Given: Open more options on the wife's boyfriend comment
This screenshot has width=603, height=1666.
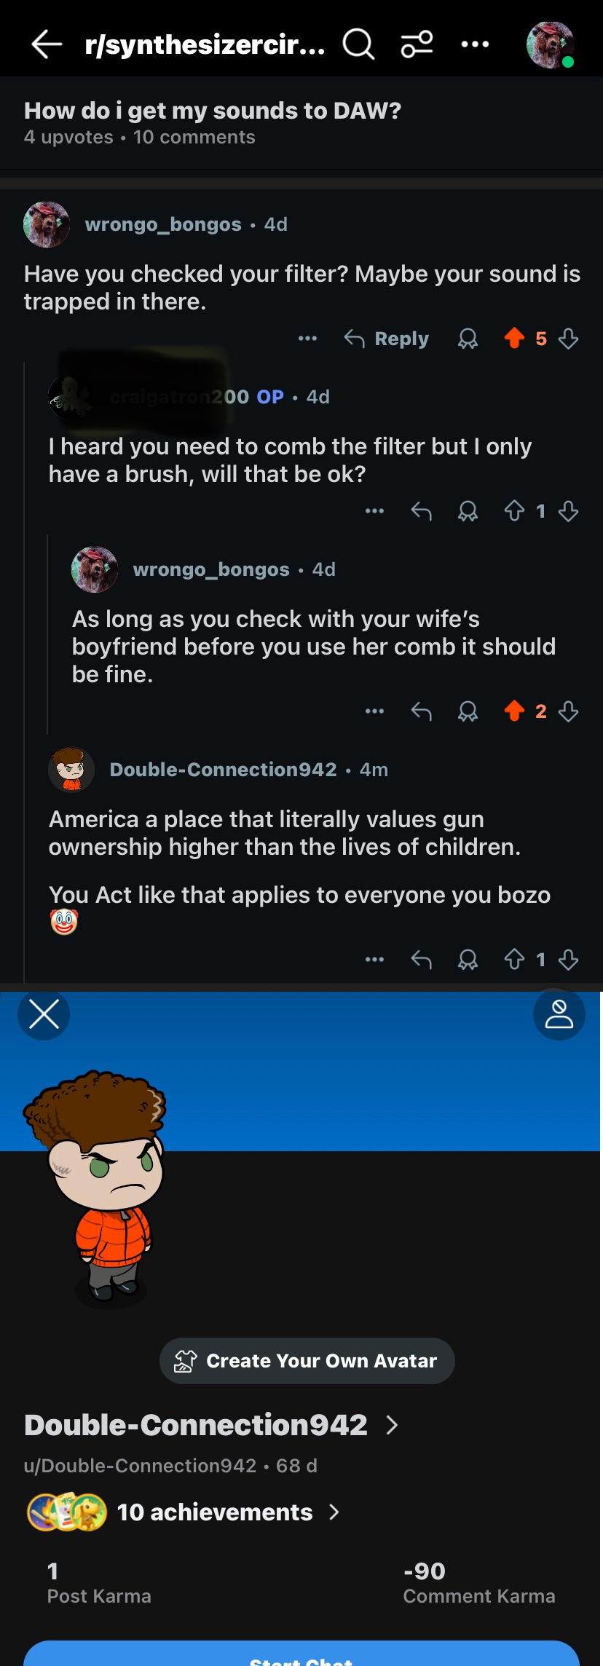Looking at the screenshot, I should point(374,711).
